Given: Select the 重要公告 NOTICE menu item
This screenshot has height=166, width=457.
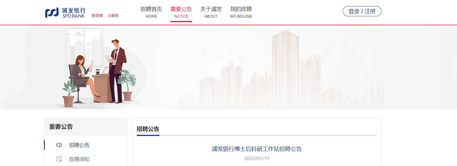Looking at the screenshot, I should [x=181, y=12].
